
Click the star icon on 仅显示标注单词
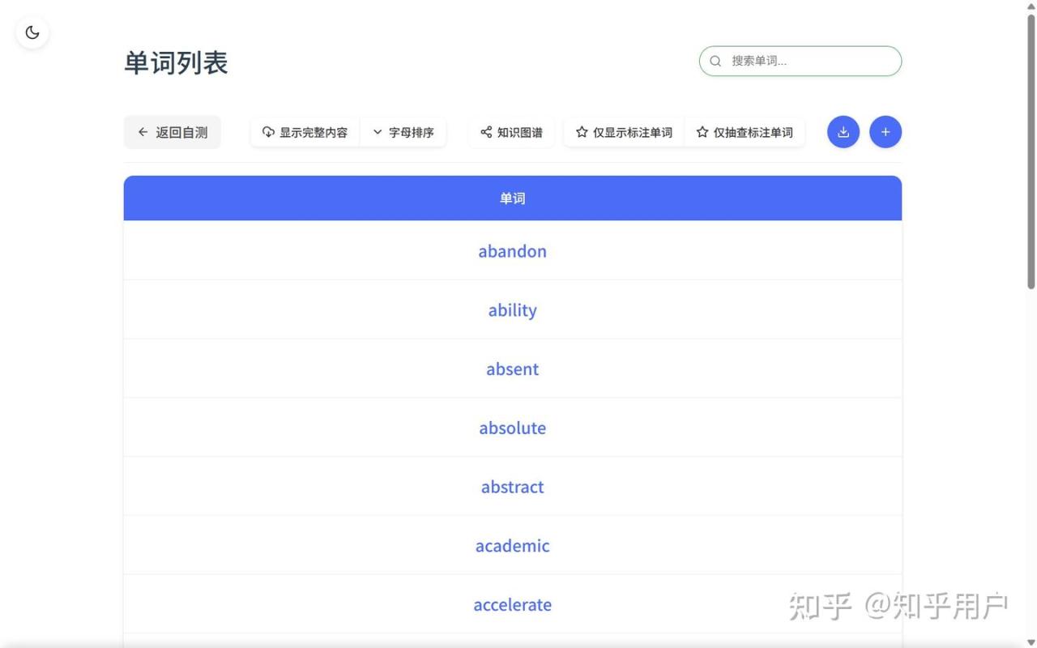click(582, 132)
